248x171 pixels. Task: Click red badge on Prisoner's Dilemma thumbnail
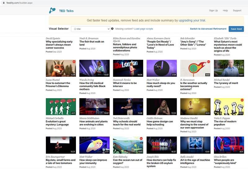(73, 62)
